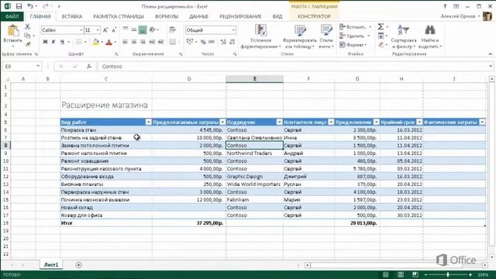Open filter dropdown for Фактические затраты column

pyautogui.click(x=482, y=122)
